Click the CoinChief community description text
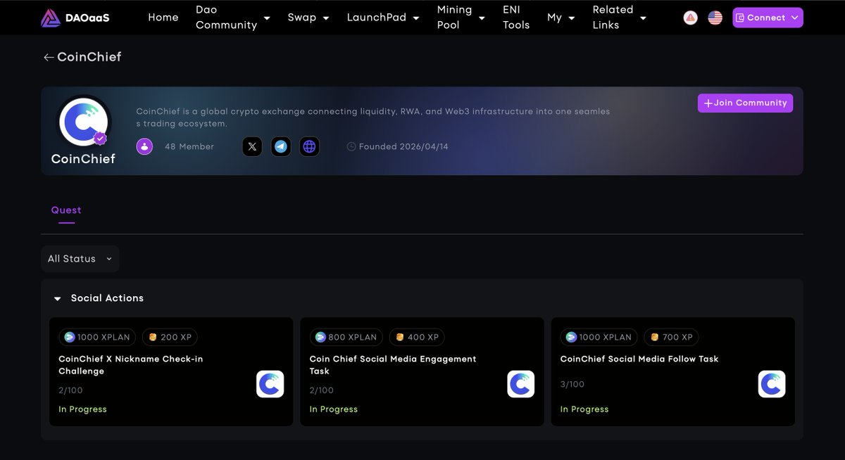Image resolution: width=845 pixels, height=460 pixels. [x=373, y=117]
